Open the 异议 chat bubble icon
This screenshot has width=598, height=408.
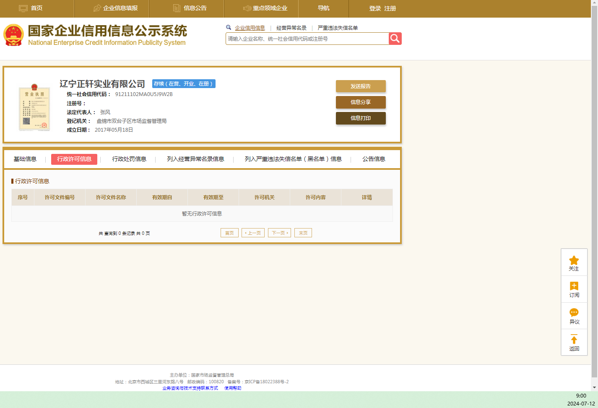574,313
